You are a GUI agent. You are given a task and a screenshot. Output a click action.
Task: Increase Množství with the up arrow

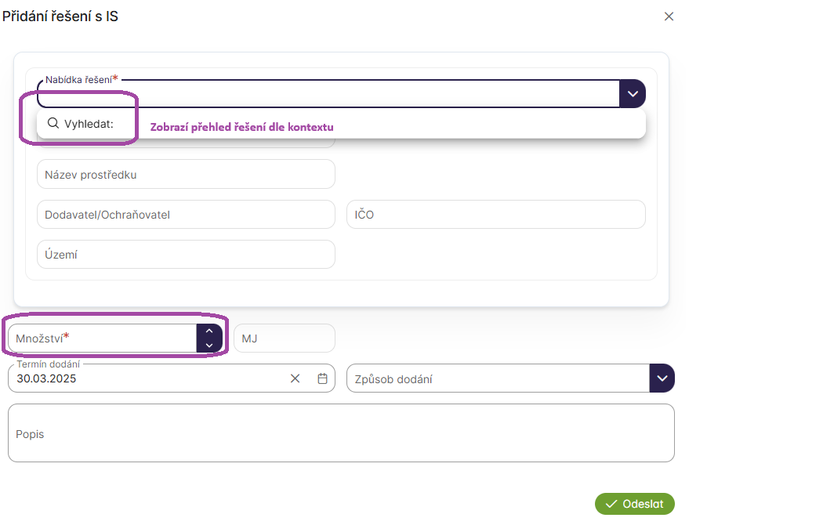[209, 331]
